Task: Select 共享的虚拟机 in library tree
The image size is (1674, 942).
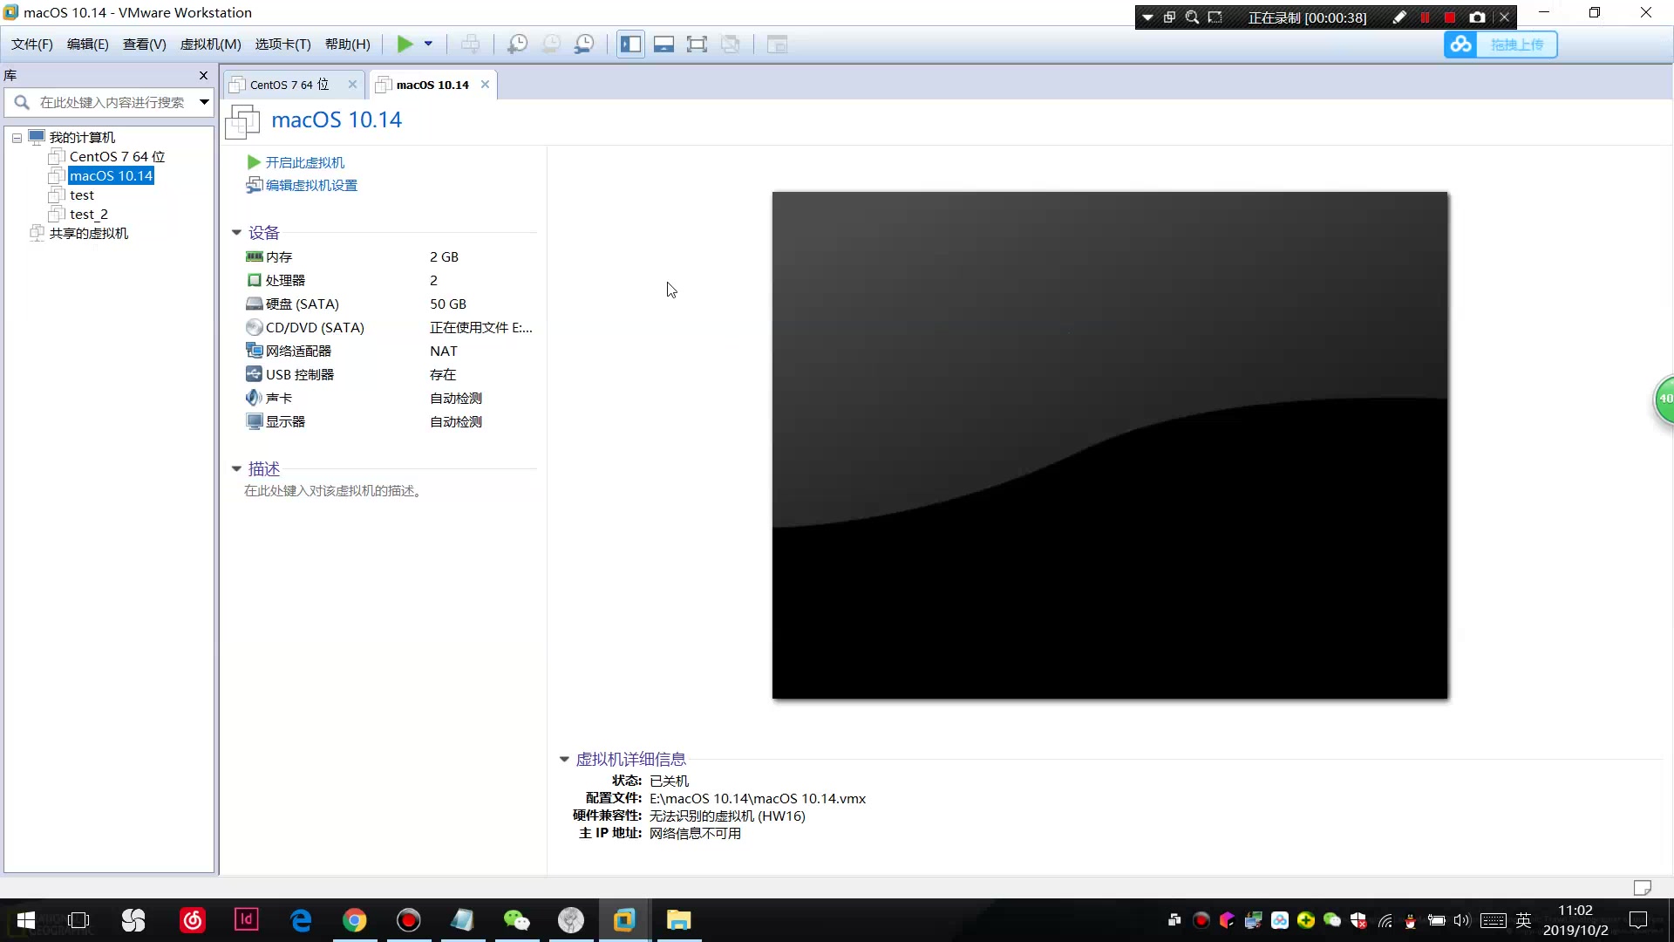Action: tap(88, 234)
